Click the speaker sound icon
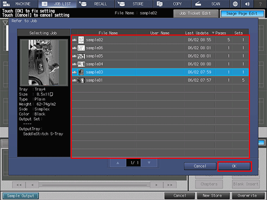Screen dimensions: 267x200 coord(247,4)
